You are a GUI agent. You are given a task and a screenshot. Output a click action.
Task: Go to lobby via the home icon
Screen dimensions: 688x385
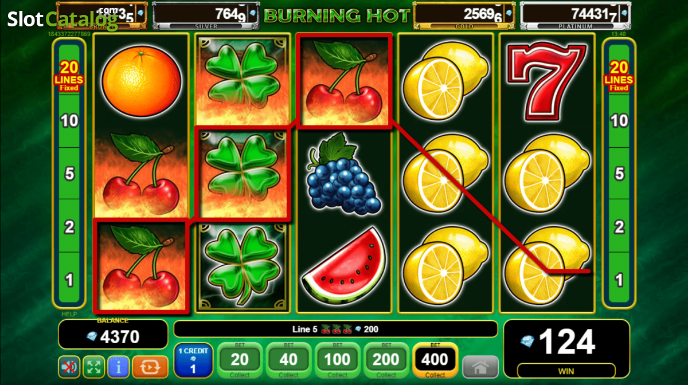pyautogui.click(x=480, y=367)
